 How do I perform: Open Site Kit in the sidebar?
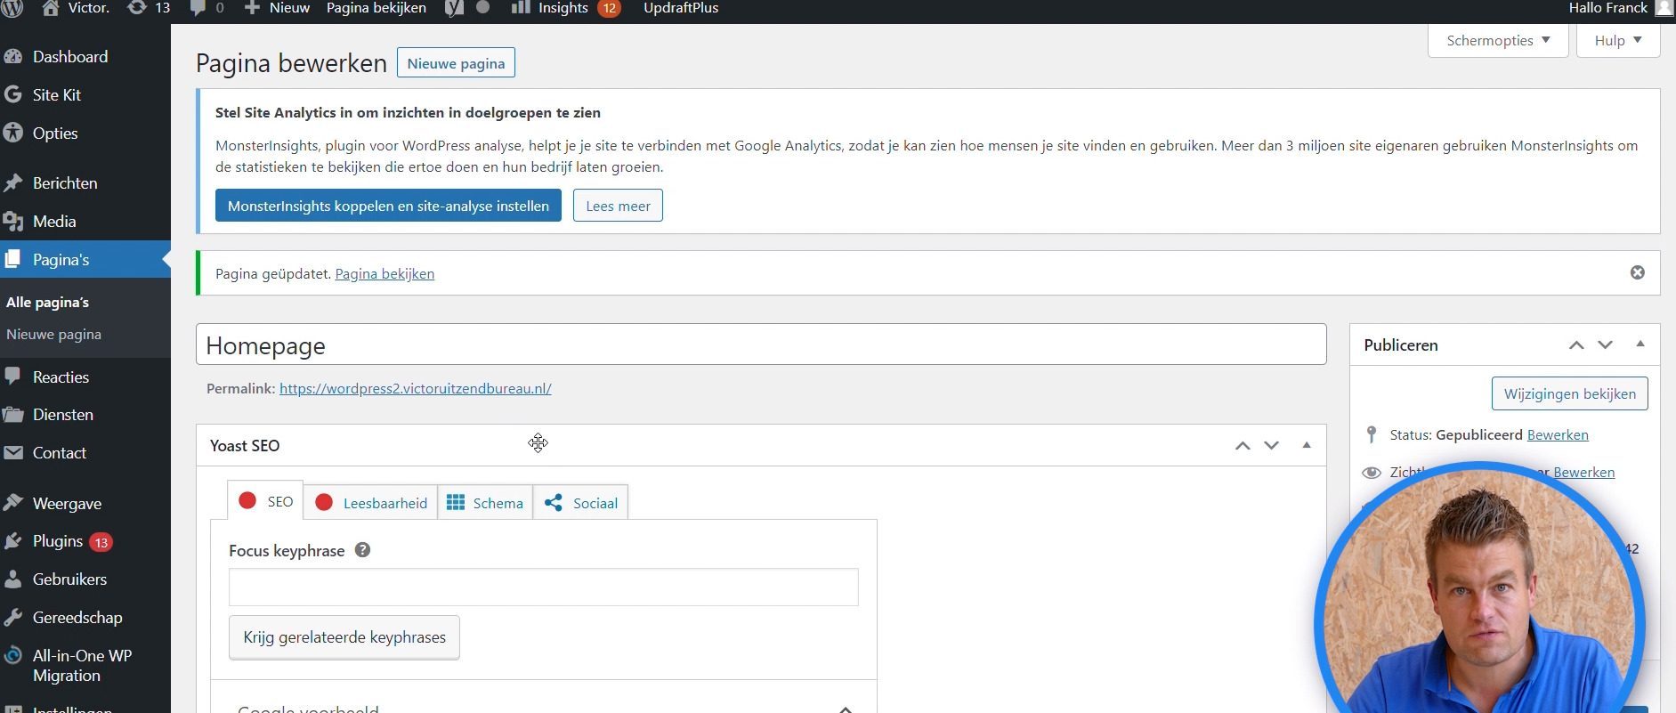[57, 94]
